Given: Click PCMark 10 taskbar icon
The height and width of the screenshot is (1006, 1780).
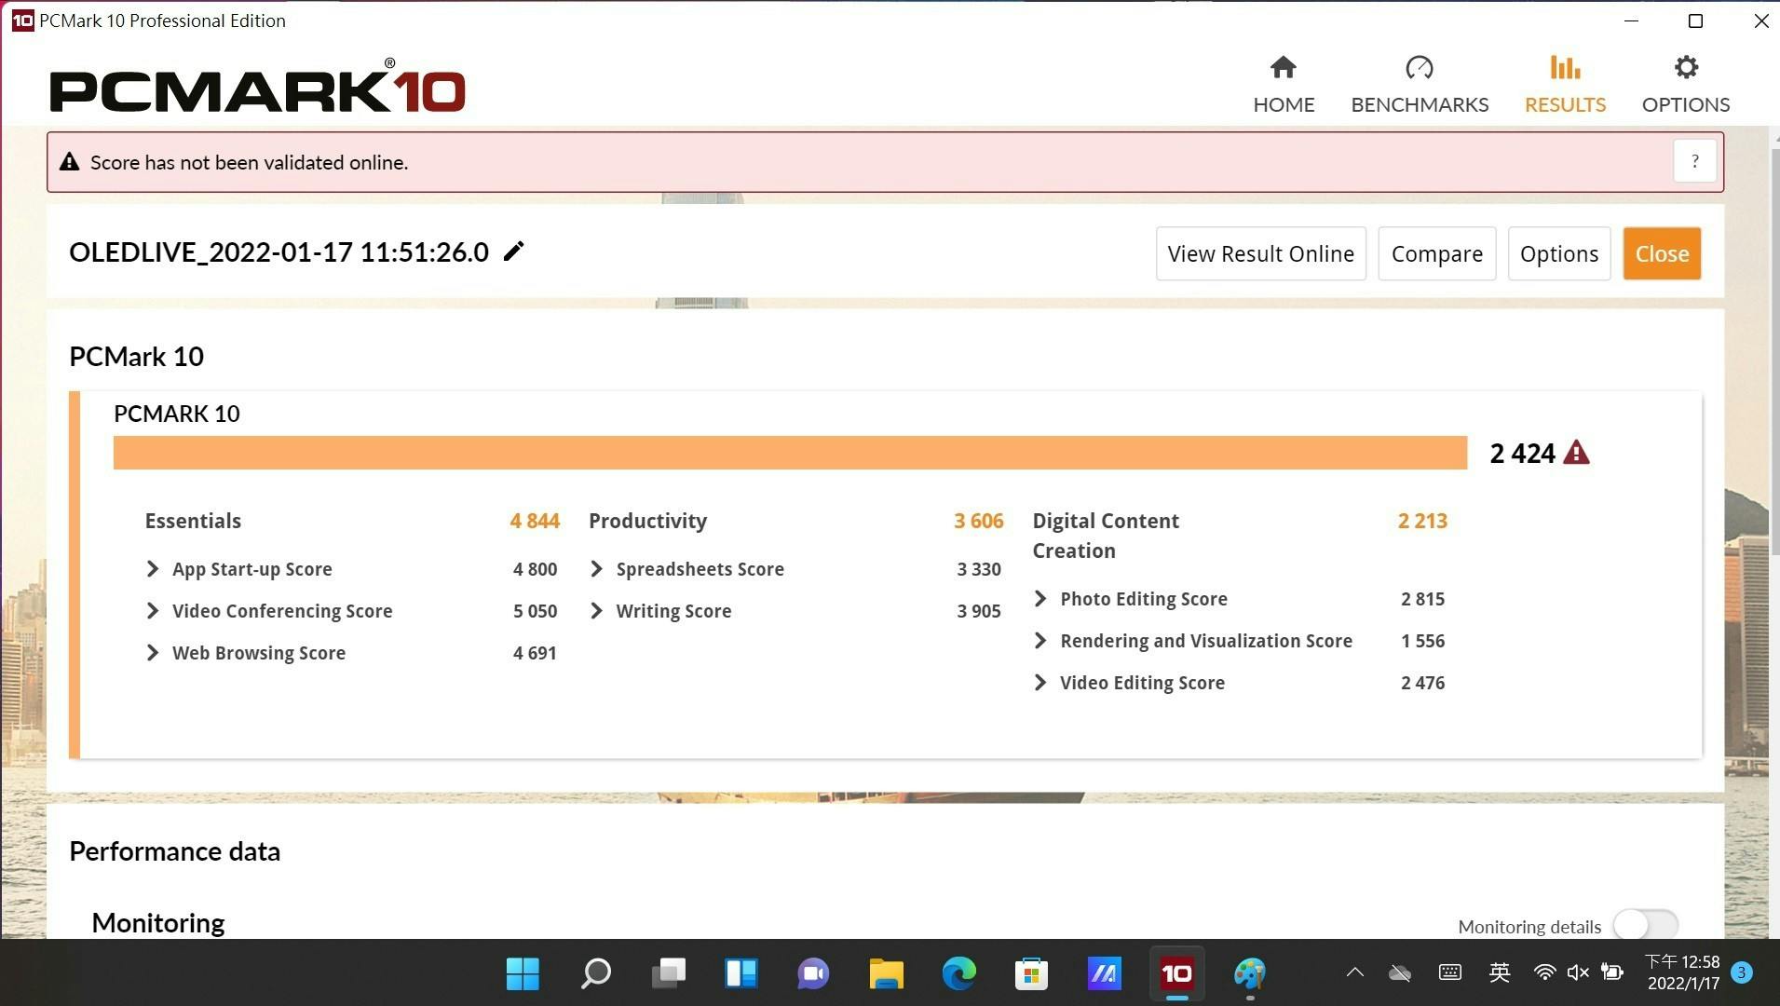Looking at the screenshot, I should point(1176,973).
